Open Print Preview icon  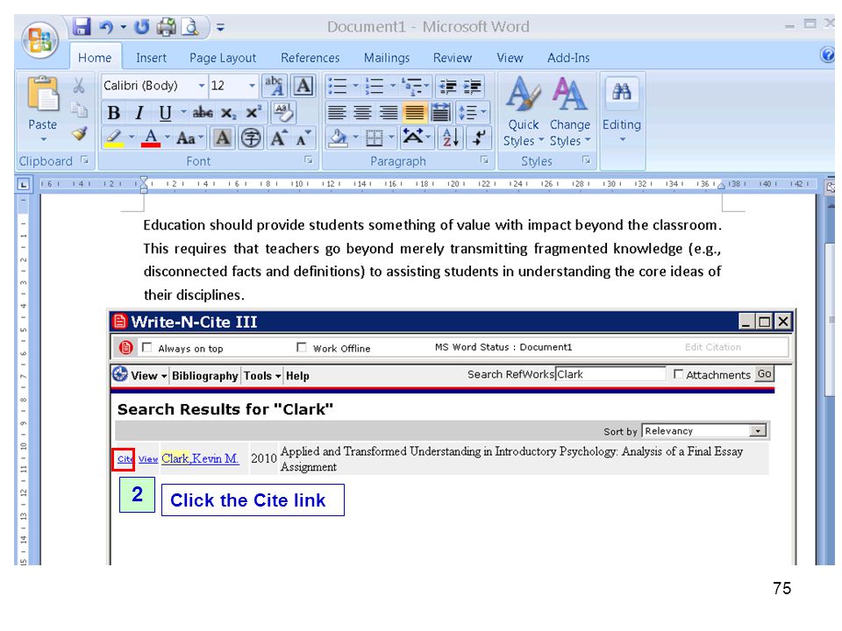point(190,26)
